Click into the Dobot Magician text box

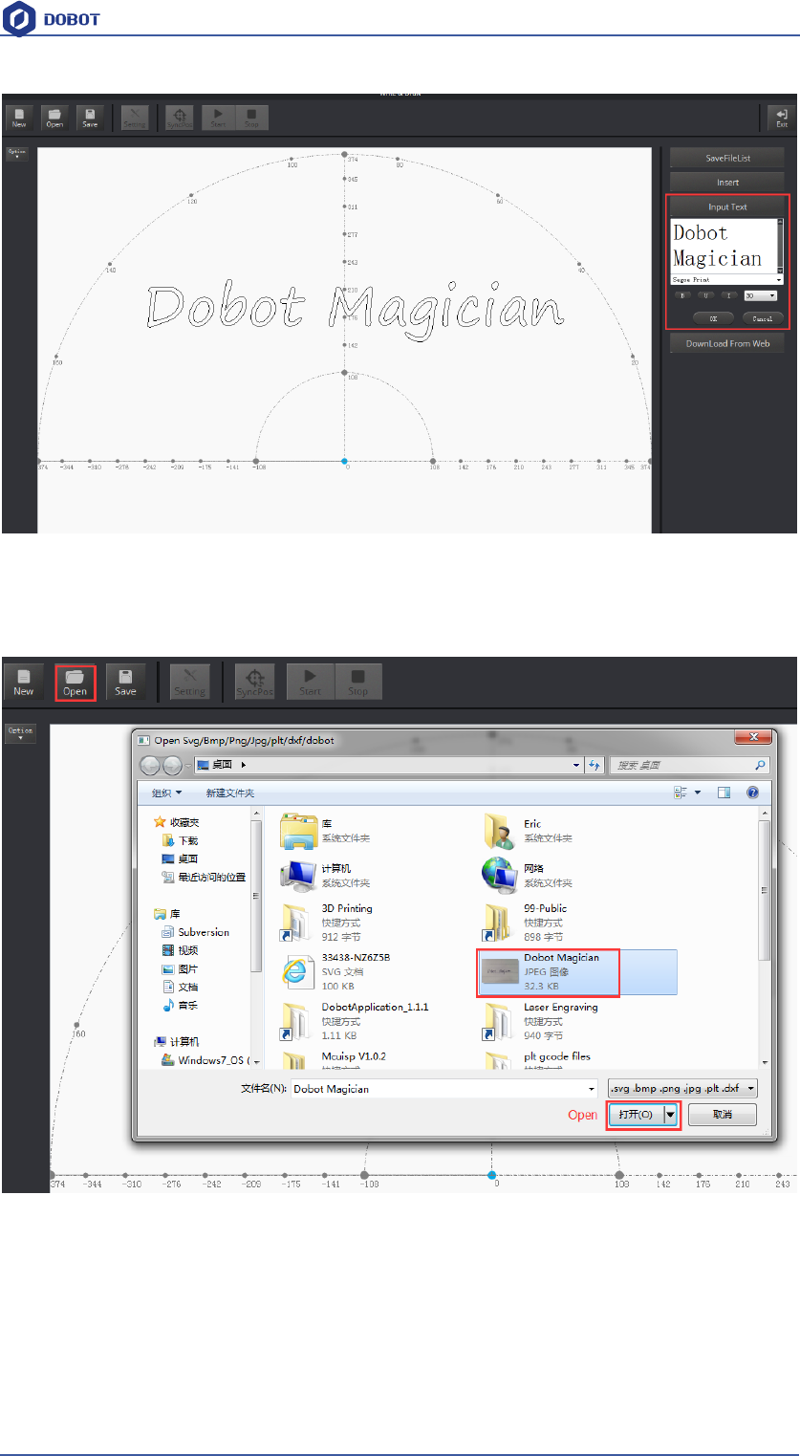(724, 246)
